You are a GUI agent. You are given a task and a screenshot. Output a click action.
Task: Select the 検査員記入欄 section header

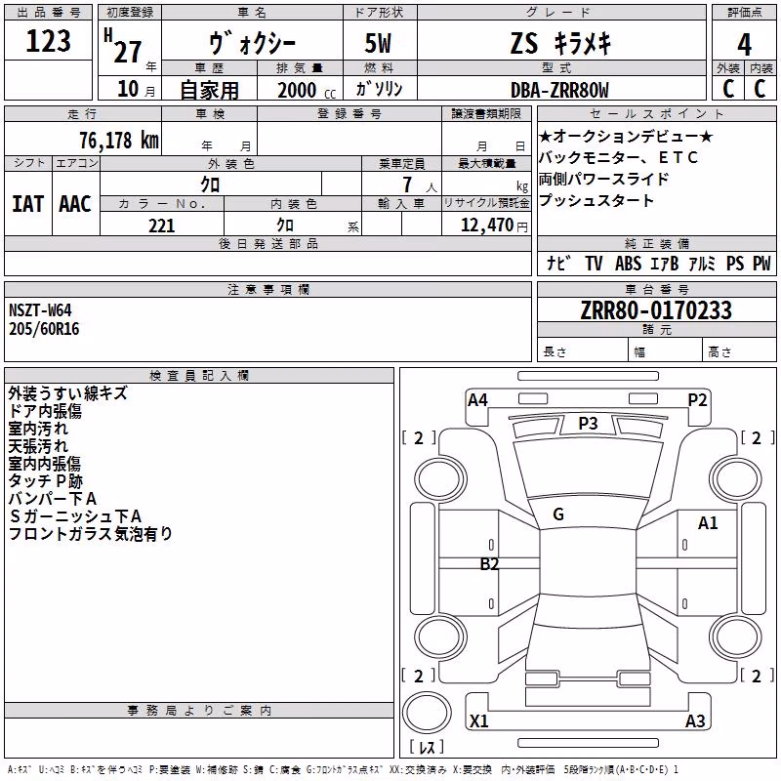click(199, 376)
